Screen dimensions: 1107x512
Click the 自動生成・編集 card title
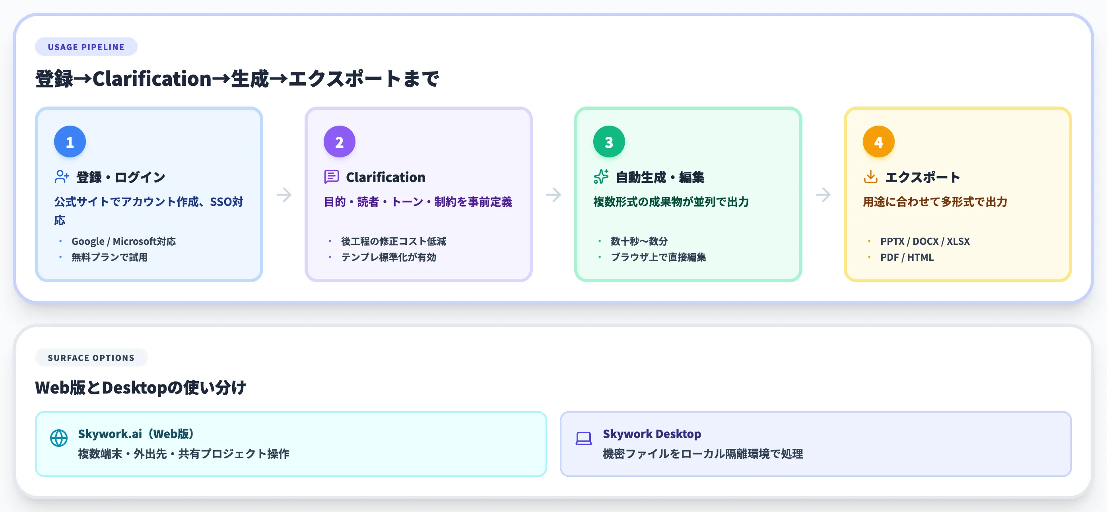click(660, 177)
